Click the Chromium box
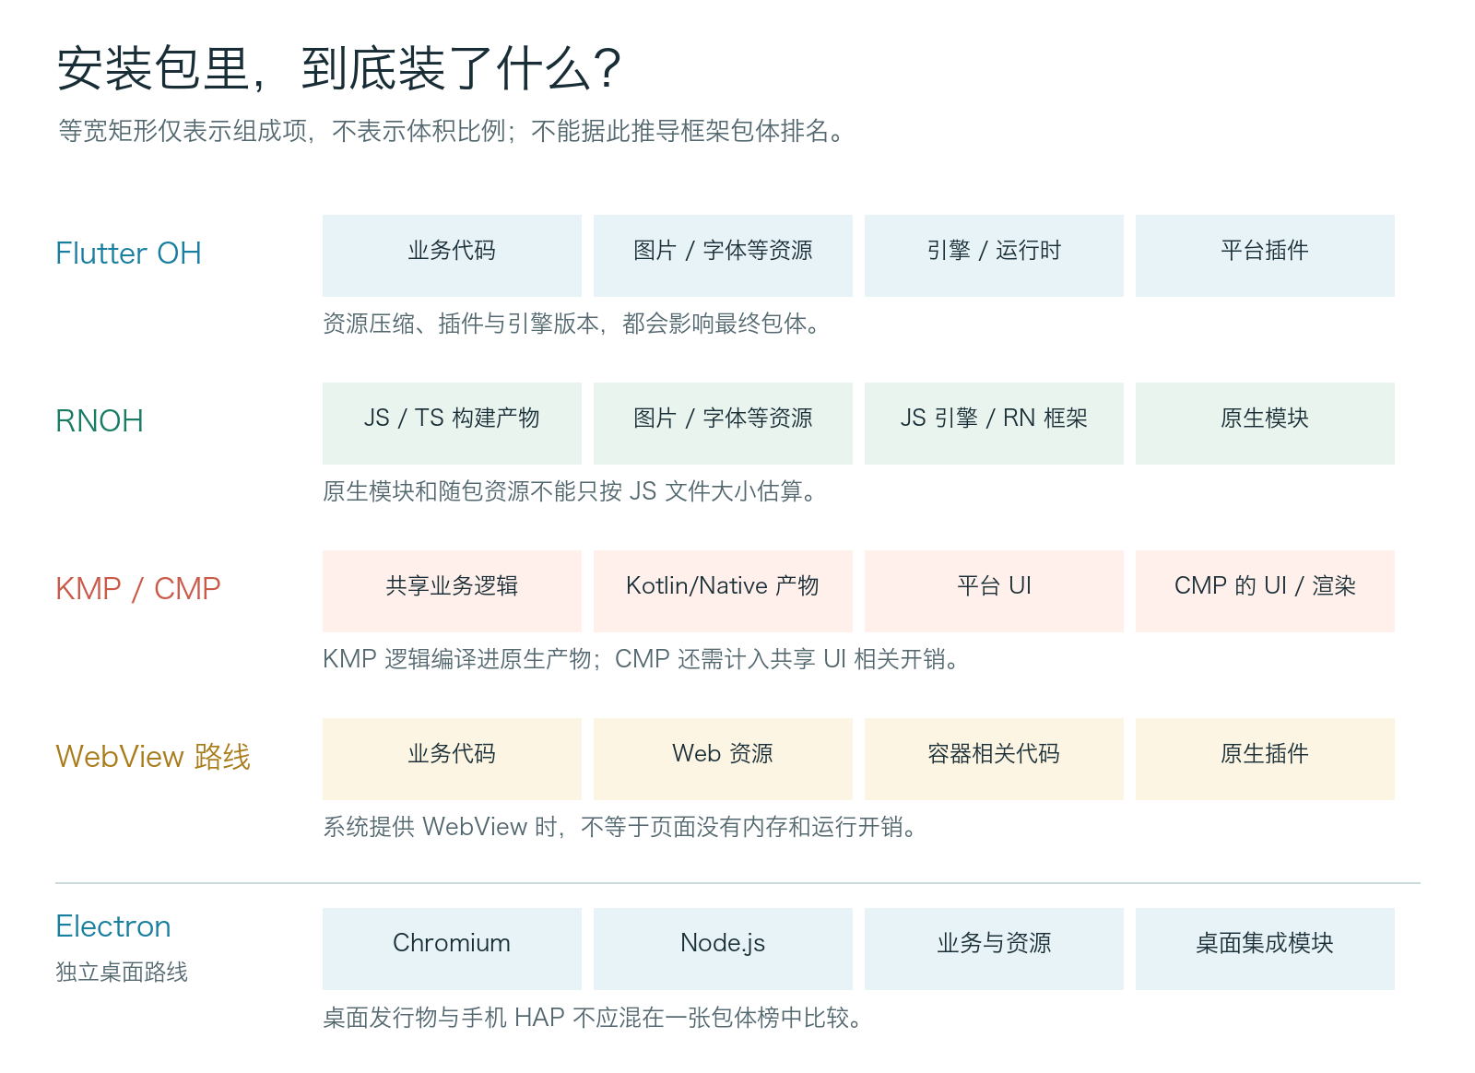 [452, 949]
